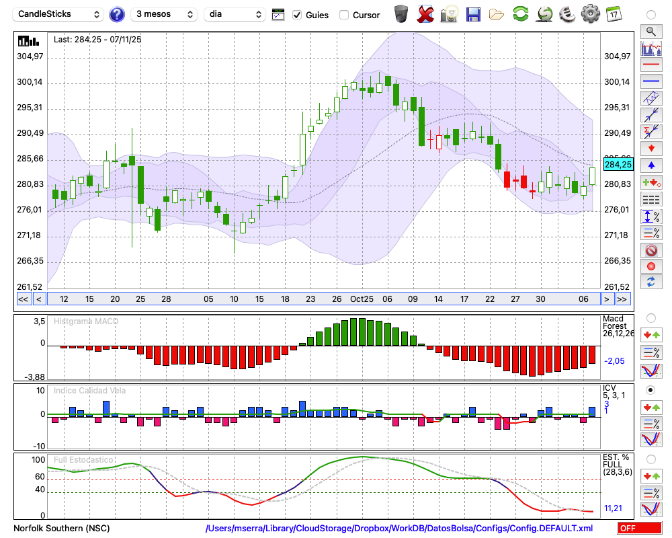Click the green refresh arrows icon
The width and height of the screenshot is (672, 538).
point(520,13)
